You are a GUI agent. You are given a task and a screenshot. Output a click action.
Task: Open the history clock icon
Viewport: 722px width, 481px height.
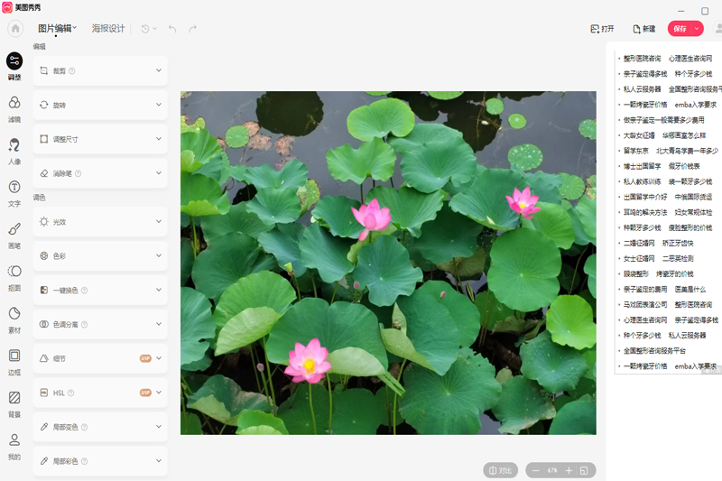(x=145, y=29)
